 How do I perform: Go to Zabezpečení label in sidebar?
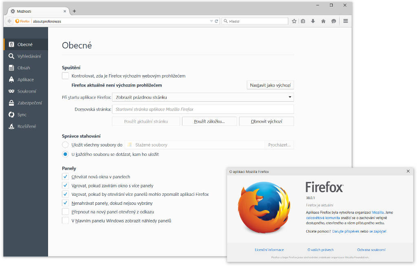(30, 103)
